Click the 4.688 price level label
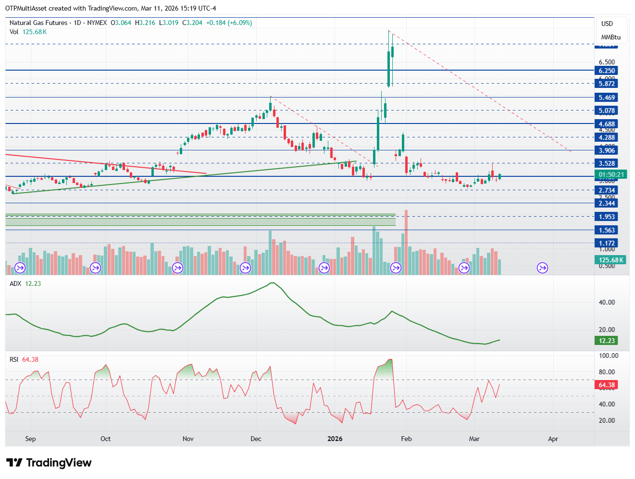This screenshot has height=479, width=635. (x=607, y=124)
